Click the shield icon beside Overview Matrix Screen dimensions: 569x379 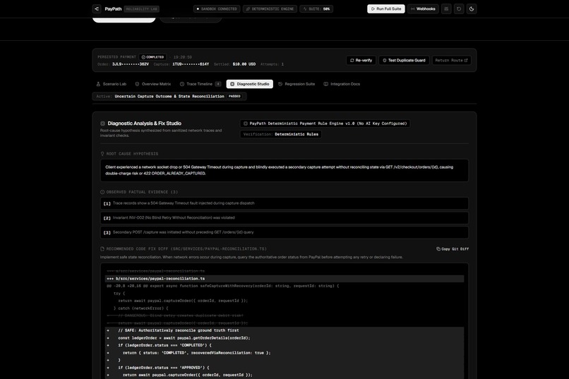[137, 84]
